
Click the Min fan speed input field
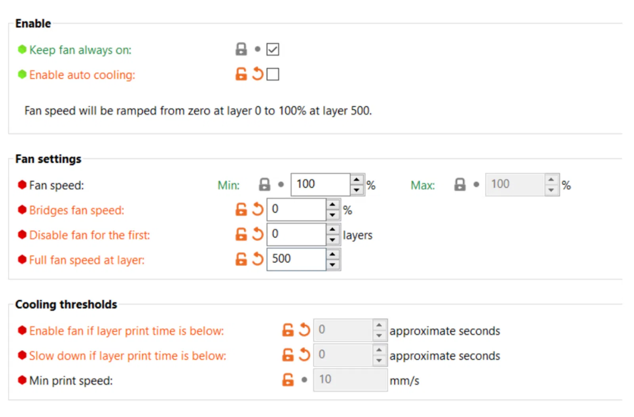pyautogui.click(x=320, y=185)
